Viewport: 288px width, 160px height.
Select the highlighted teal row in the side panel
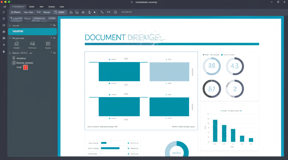click(32, 31)
